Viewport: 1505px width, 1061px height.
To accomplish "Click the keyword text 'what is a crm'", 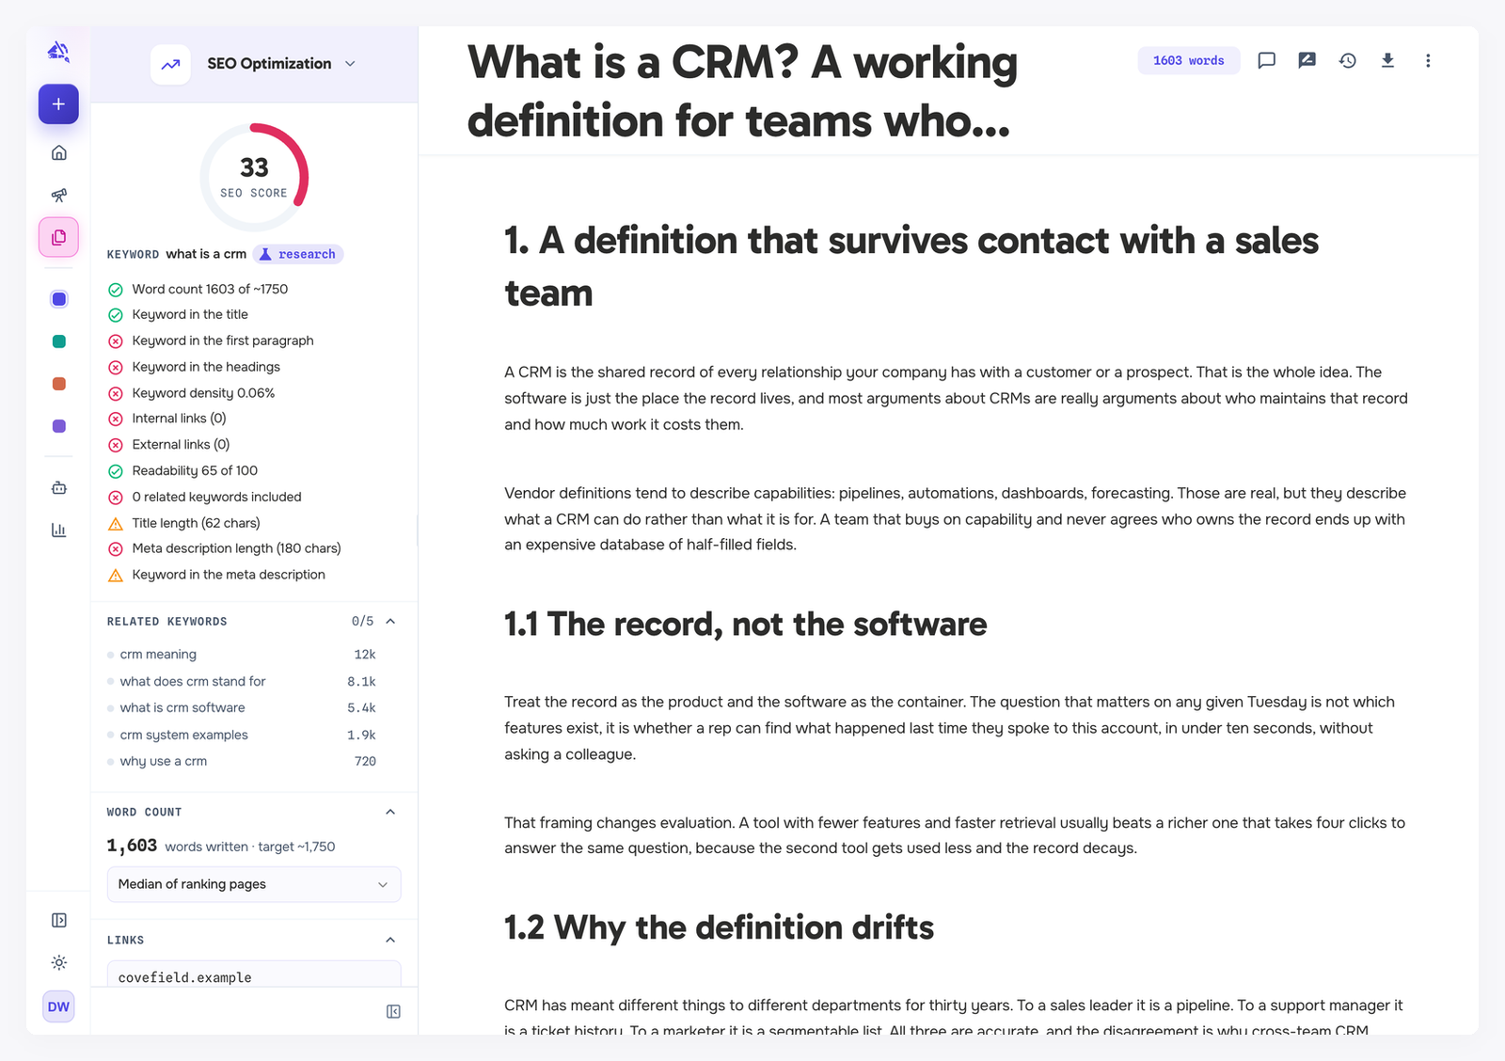I will click(x=206, y=254).
